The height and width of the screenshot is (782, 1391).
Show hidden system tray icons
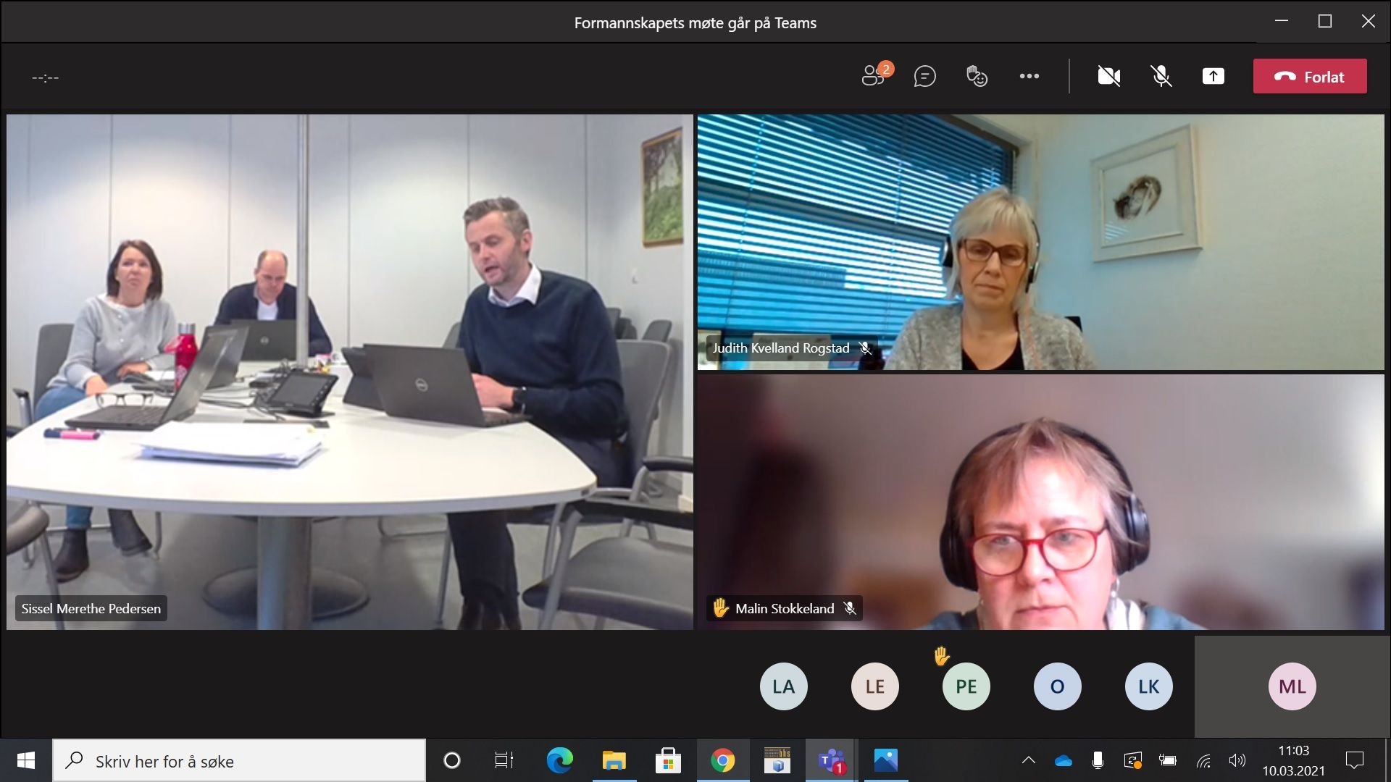click(x=1028, y=761)
